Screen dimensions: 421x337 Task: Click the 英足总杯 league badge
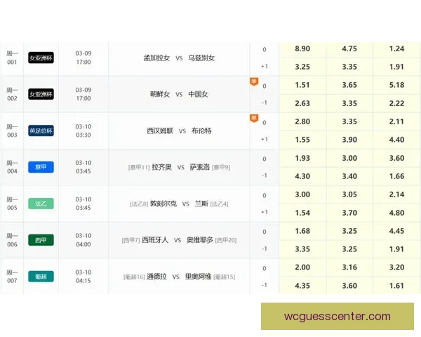pos(41,131)
